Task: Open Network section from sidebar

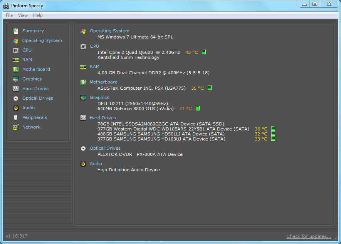Action: 31,127
